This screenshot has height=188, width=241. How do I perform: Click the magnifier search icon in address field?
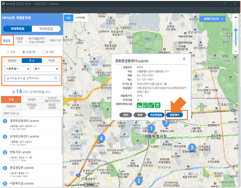pyautogui.click(x=56, y=78)
